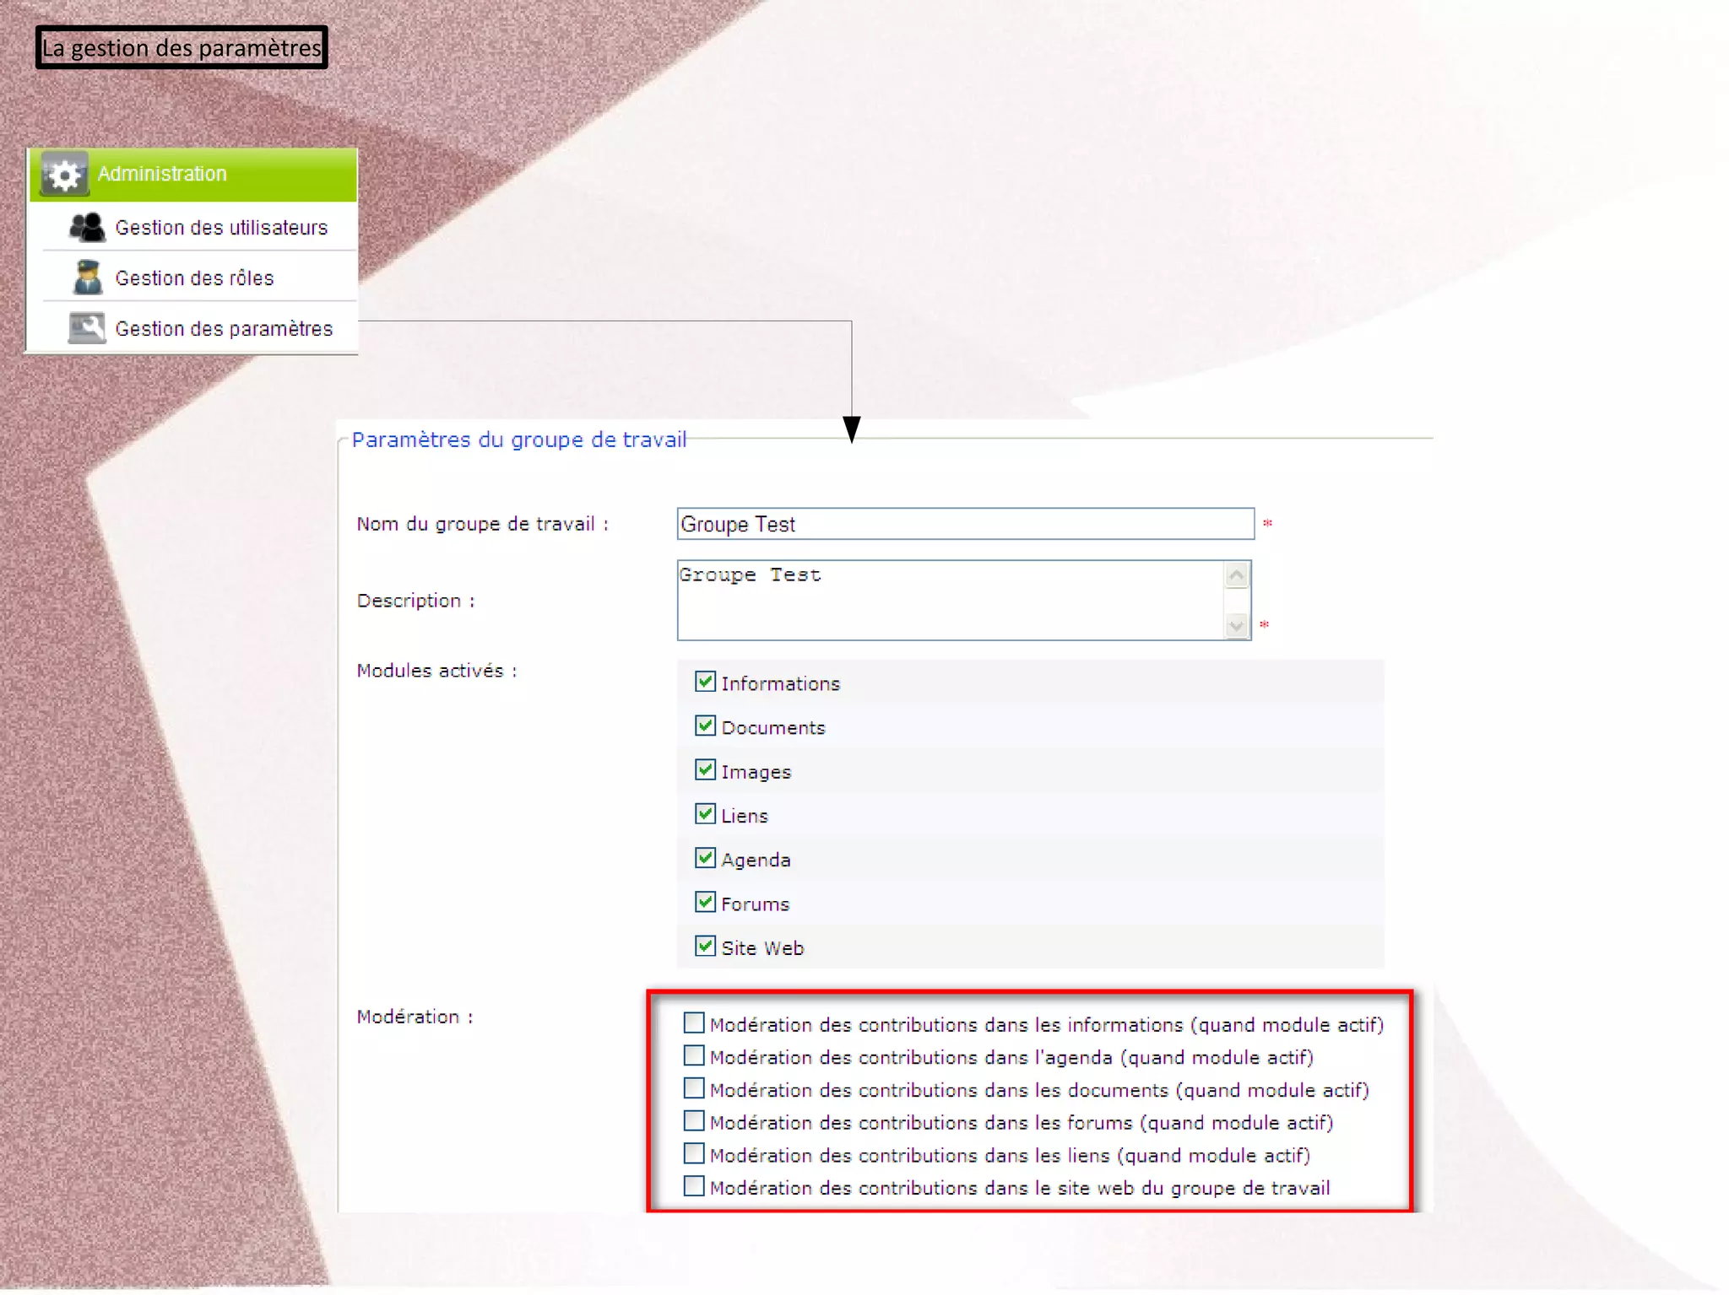Screen dimensions: 1729x1295
Task: Toggle the Site Web module checkbox
Action: click(x=705, y=946)
